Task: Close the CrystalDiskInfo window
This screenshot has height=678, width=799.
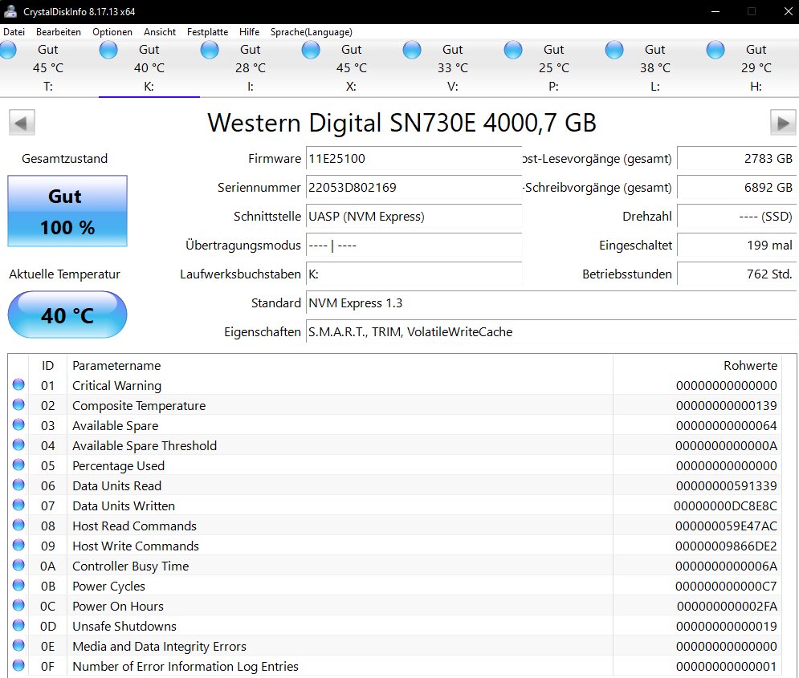Action: tap(788, 11)
